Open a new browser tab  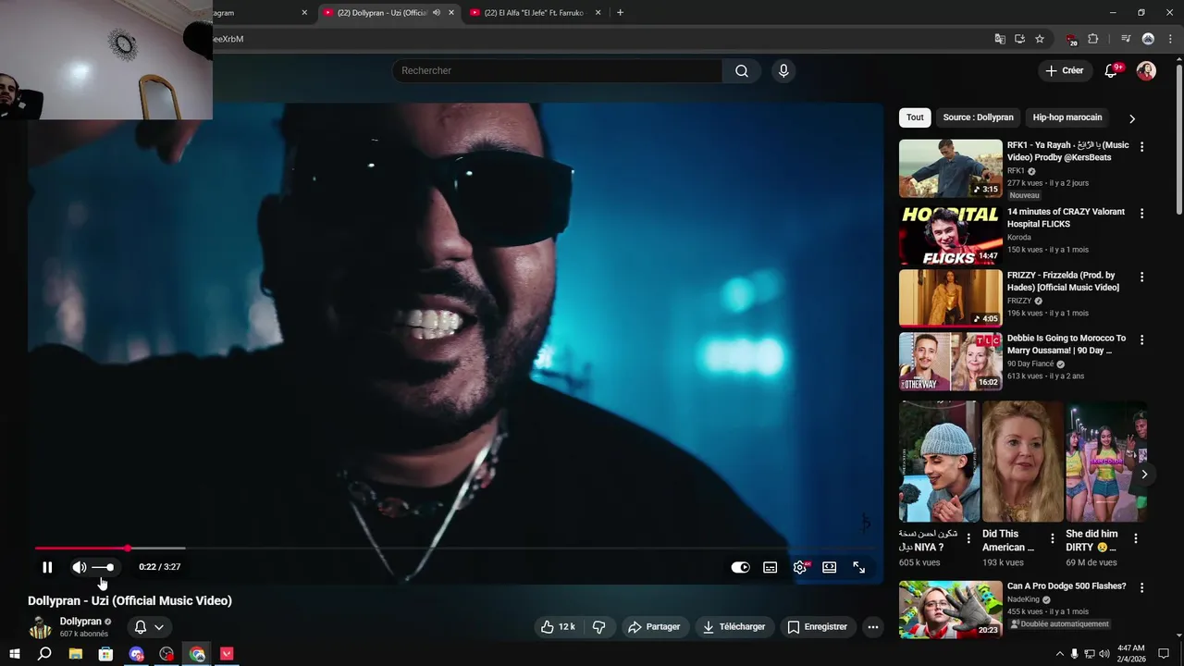click(x=620, y=13)
